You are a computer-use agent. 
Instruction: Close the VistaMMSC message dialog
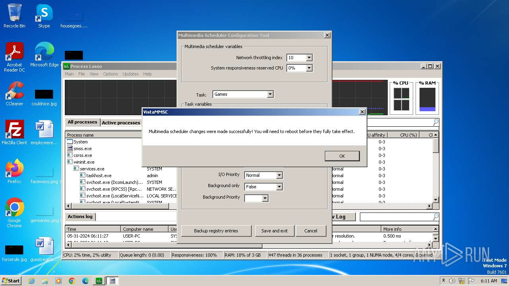click(x=362, y=112)
